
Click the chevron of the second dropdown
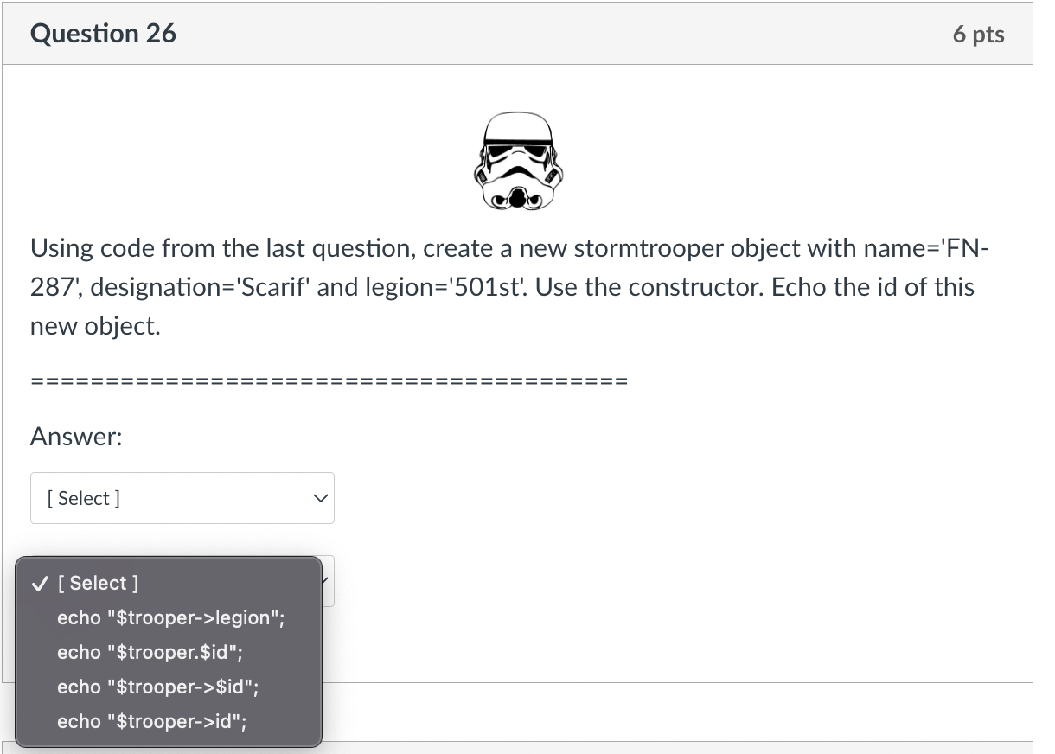326,582
